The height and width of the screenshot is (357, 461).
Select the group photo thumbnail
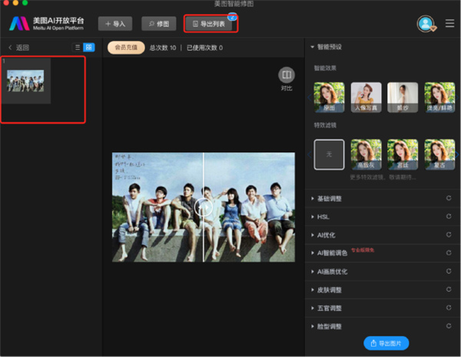[x=25, y=81]
